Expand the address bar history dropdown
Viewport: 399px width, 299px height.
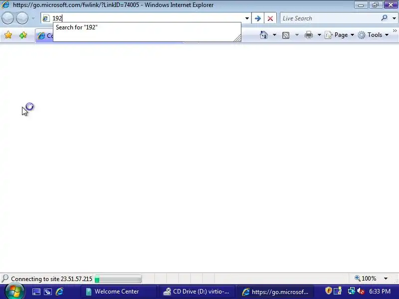[247, 18]
